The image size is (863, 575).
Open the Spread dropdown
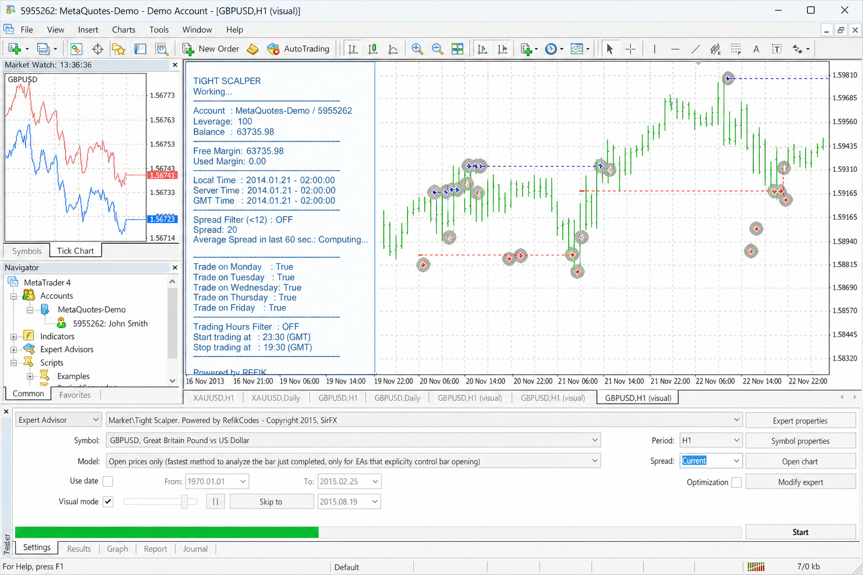coord(711,461)
